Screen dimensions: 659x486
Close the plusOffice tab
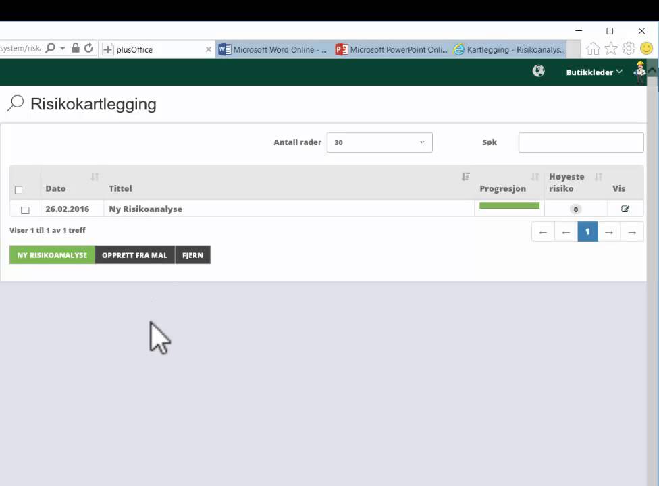208,49
